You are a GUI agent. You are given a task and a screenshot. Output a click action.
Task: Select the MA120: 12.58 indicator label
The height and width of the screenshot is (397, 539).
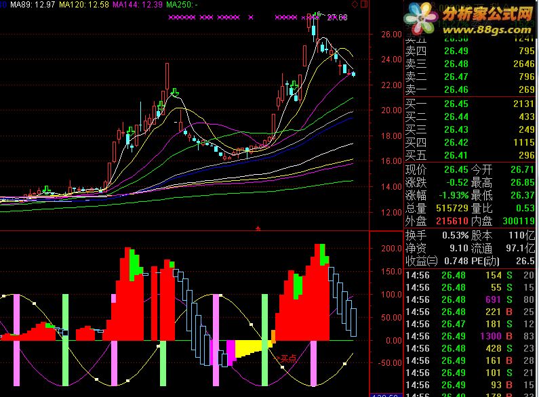[x=84, y=5]
